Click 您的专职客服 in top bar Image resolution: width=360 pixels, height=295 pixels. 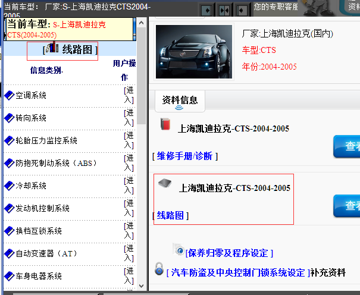(x=276, y=7)
